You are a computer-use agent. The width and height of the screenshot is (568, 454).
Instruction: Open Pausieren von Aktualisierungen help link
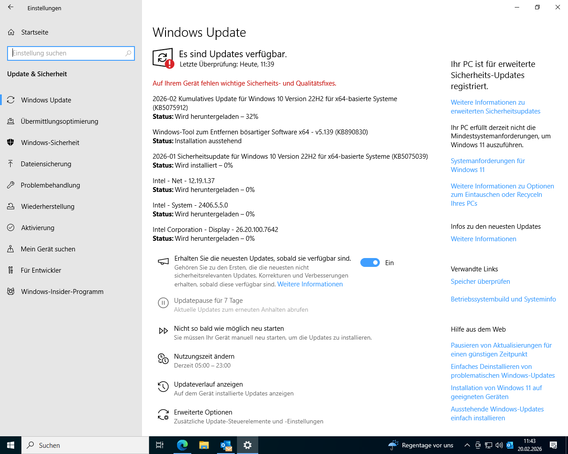tap(501, 350)
